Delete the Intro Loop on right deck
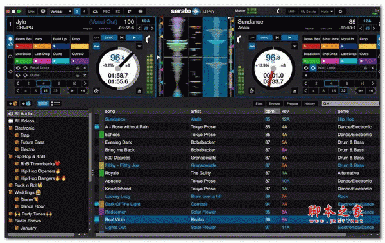The image size is (385, 243). point(373,68)
